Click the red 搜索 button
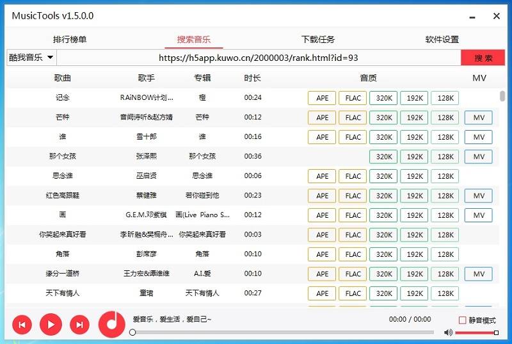 click(483, 58)
